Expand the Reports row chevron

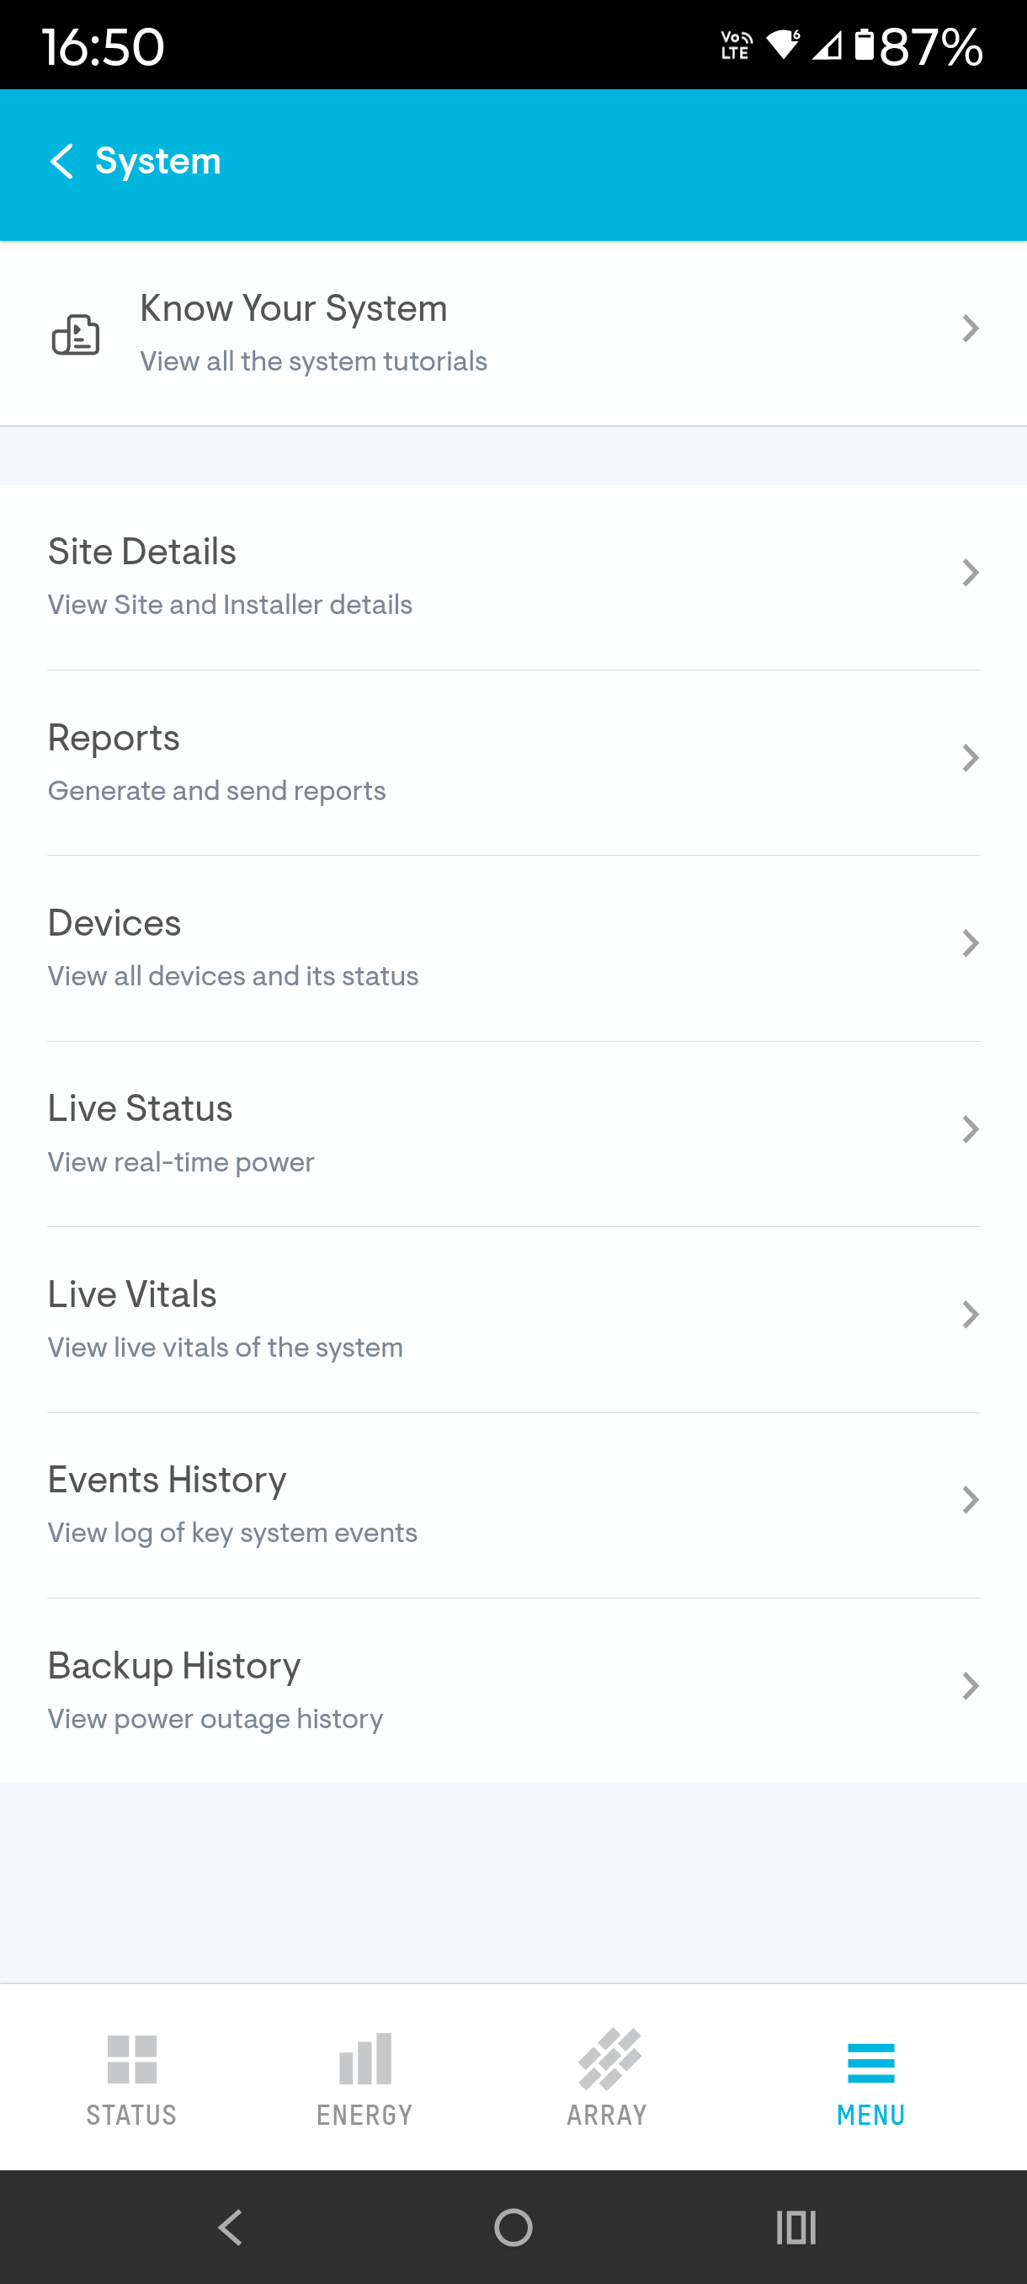(971, 758)
